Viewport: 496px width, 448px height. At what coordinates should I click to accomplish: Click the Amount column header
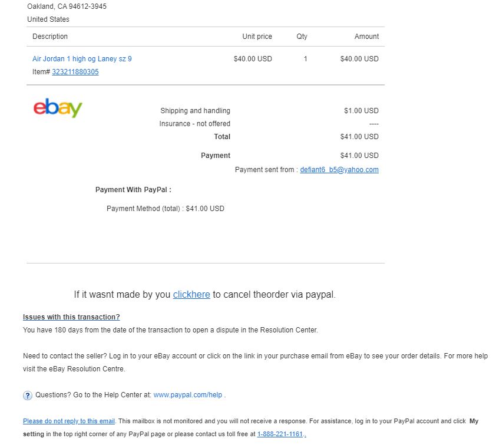click(x=366, y=37)
